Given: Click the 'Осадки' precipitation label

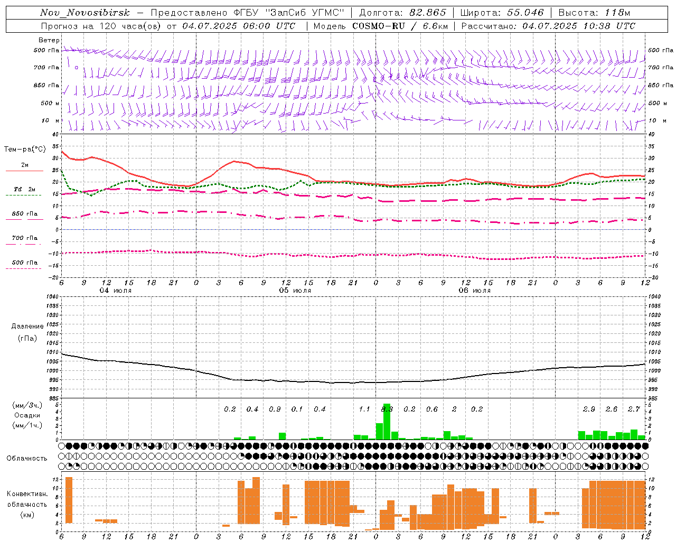Looking at the screenshot, I should click(27, 415).
